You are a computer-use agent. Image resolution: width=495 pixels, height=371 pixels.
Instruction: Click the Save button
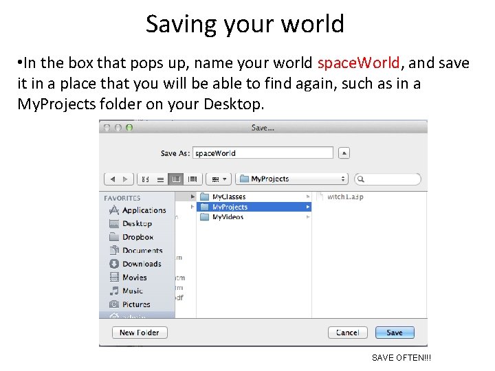point(395,333)
